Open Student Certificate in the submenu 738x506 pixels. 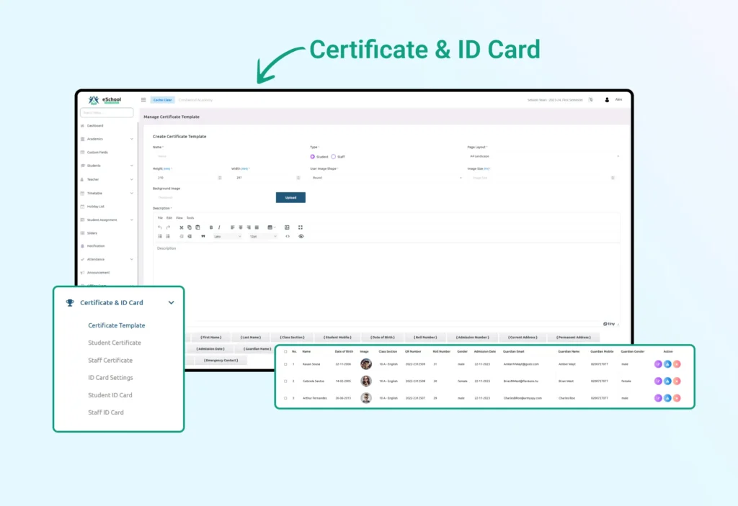point(115,343)
